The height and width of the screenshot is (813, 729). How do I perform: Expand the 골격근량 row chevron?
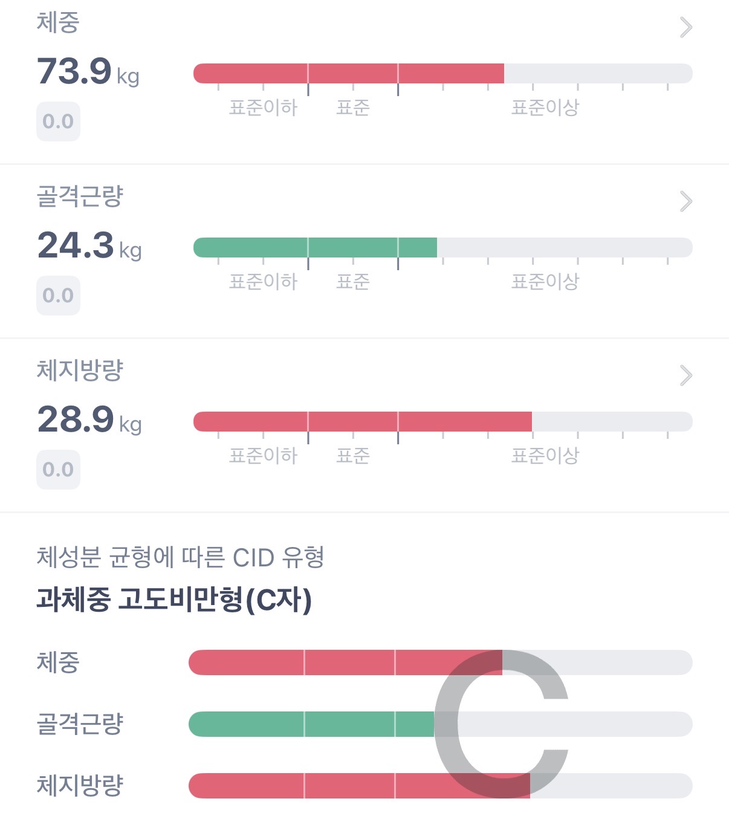[685, 201]
